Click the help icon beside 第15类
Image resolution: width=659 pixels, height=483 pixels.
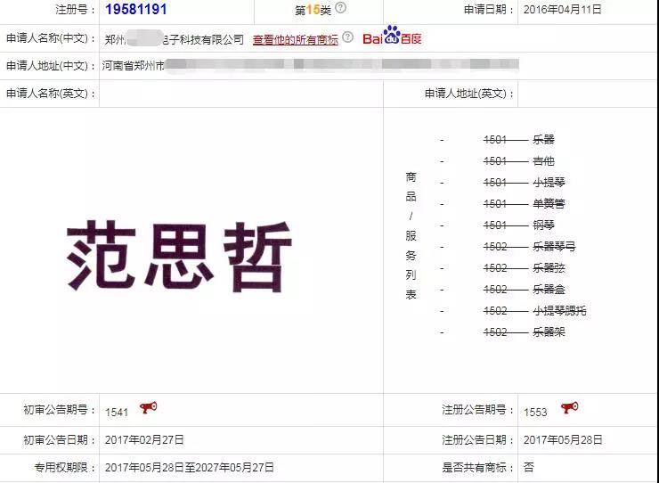tap(341, 8)
